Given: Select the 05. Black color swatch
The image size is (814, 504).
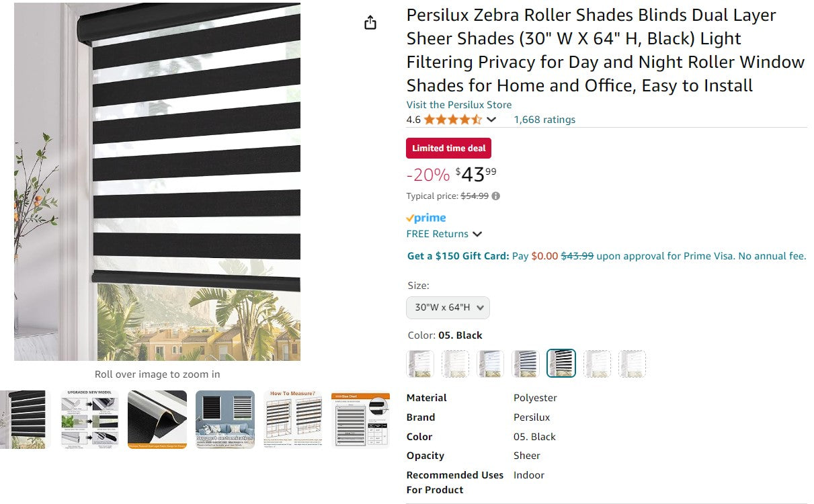Looking at the screenshot, I should click(x=561, y=362).
